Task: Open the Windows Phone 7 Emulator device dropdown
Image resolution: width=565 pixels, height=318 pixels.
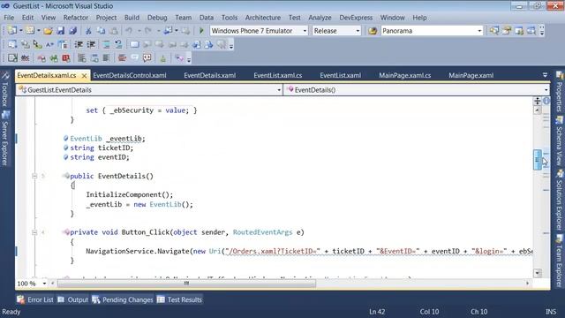Action: [305, 31]
